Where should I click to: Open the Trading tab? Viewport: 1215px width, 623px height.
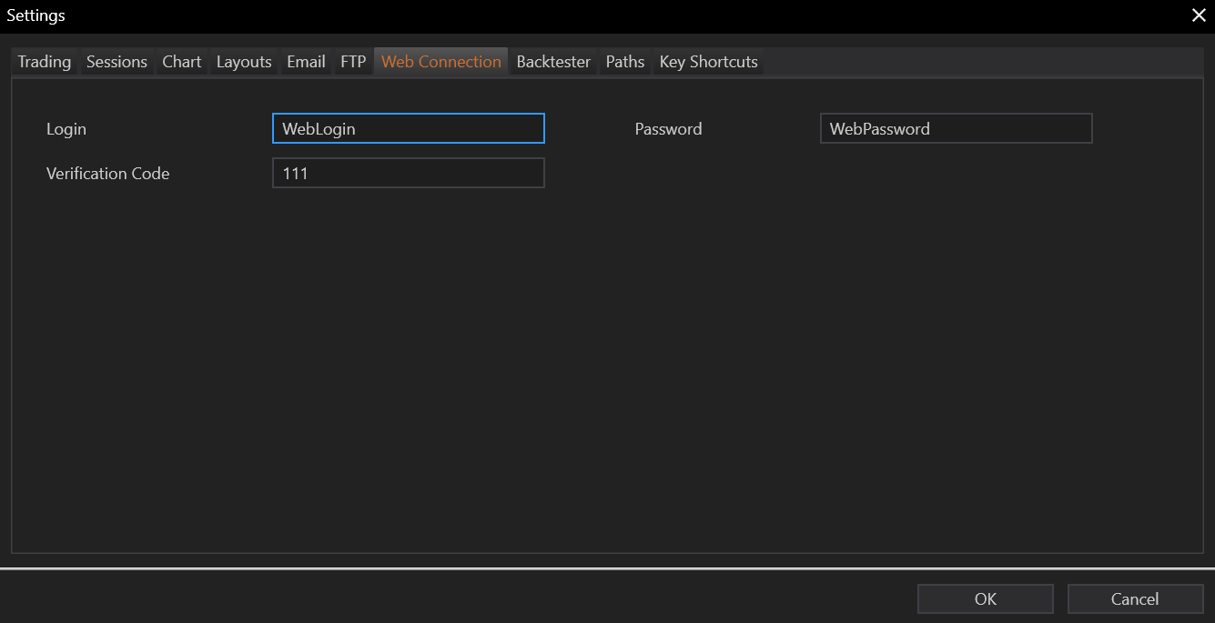[45, 62]
